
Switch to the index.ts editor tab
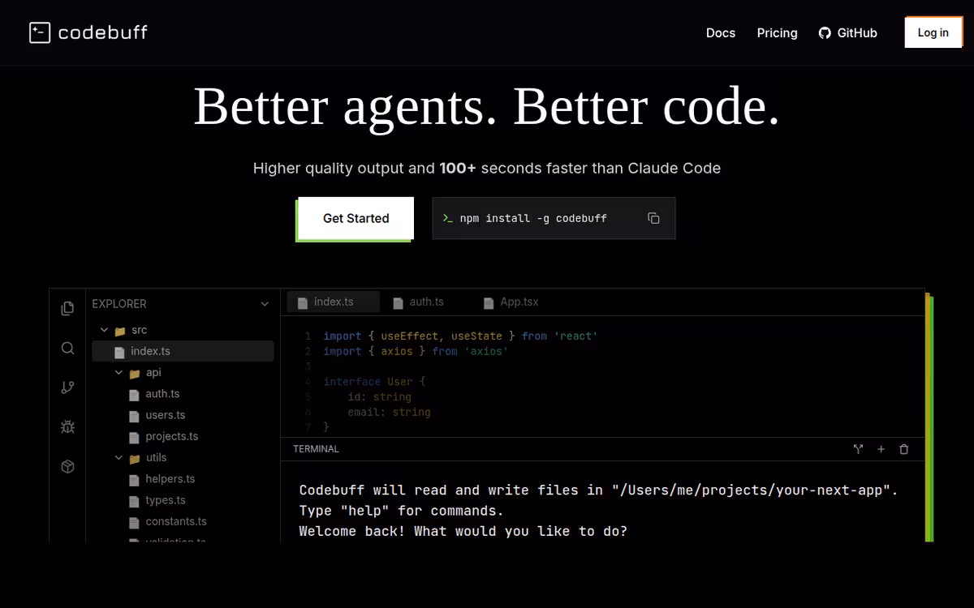pos(333,302)
